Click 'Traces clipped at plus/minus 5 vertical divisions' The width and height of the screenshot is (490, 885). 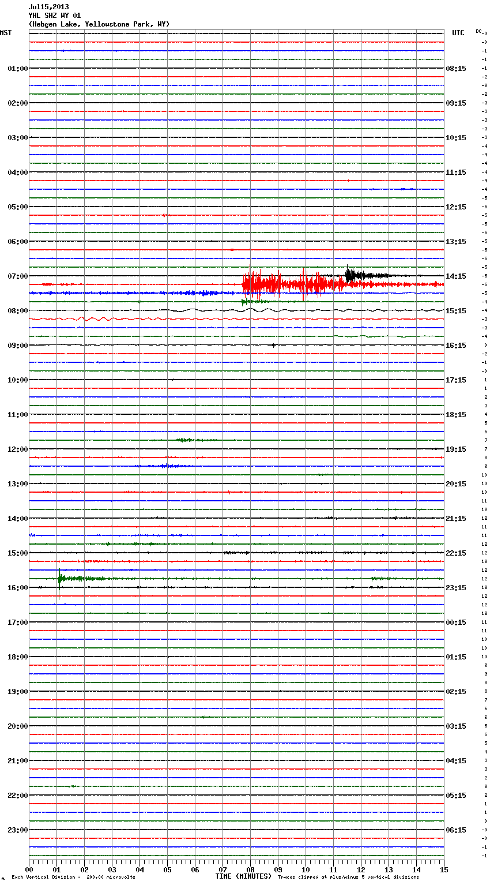point(348,877)
